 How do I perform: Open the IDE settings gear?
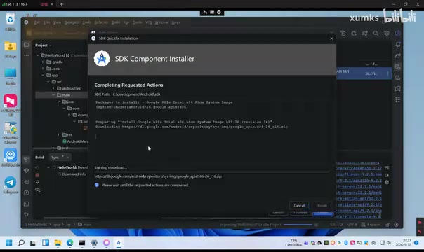point(387,34)
